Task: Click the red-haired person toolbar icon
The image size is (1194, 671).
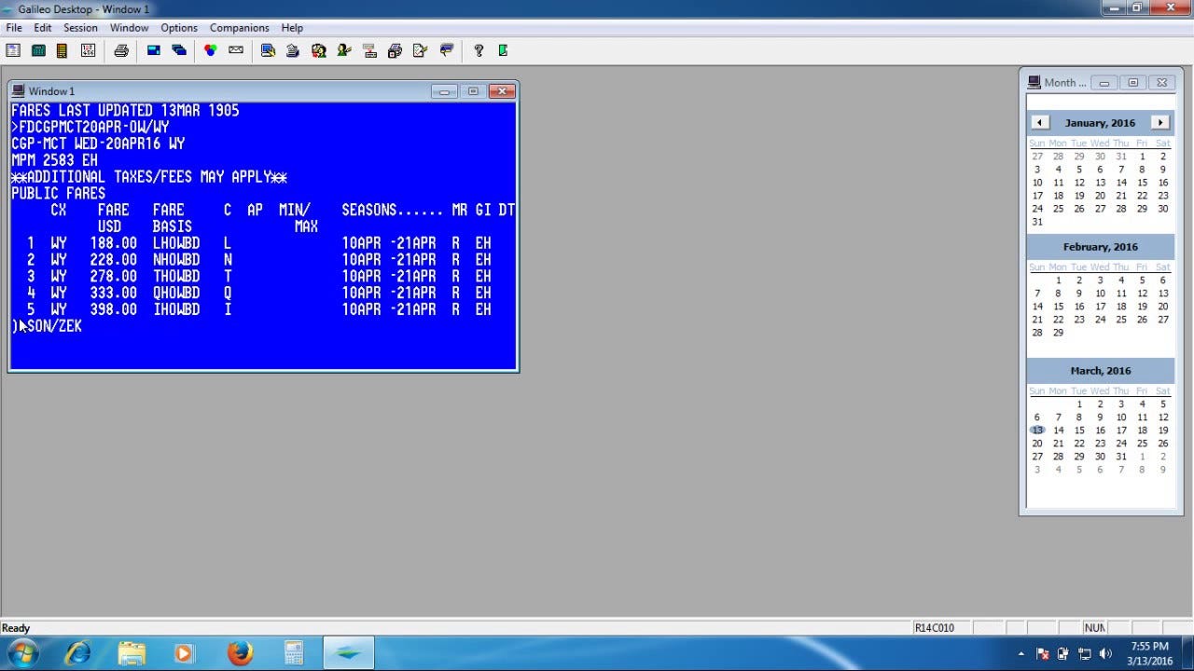Action: click(319, 50)
